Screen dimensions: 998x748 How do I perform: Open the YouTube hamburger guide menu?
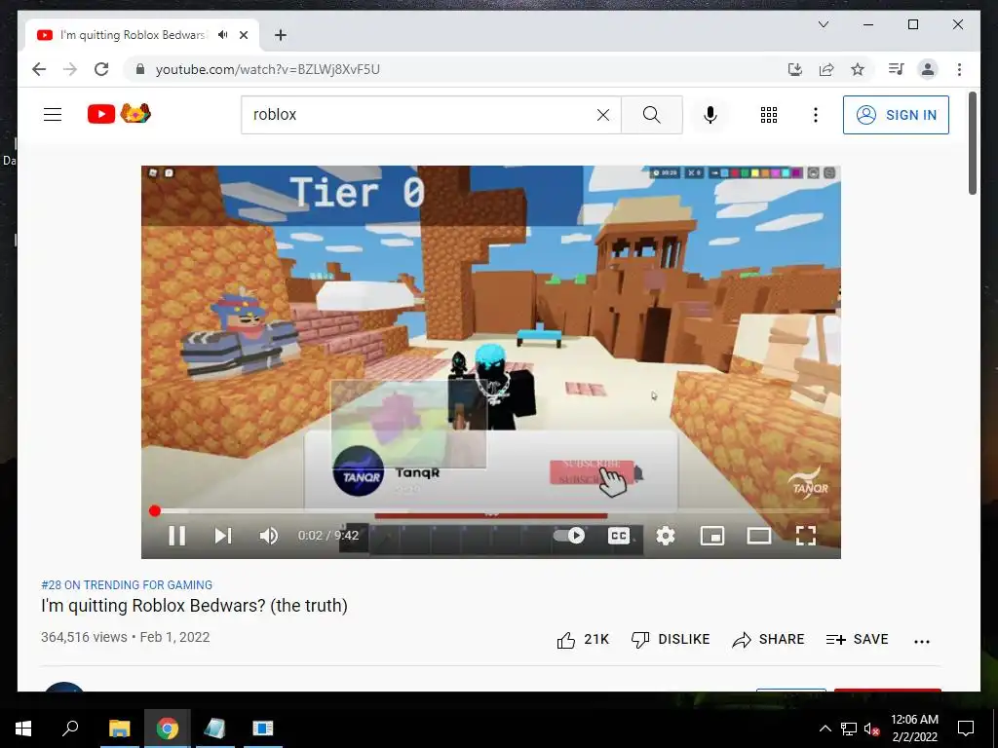(53, 115)
